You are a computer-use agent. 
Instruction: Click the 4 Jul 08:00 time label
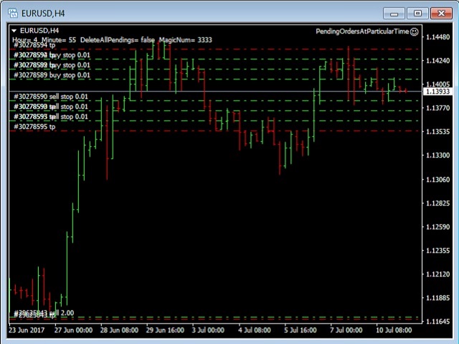[254, 330]
